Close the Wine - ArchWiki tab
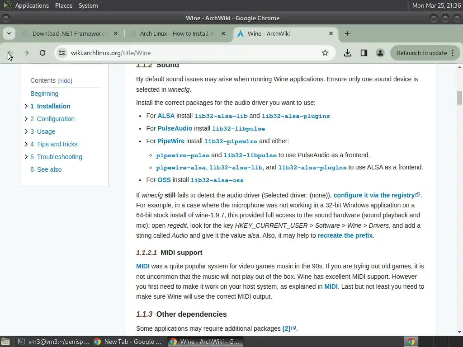 [x=331, y=33]
